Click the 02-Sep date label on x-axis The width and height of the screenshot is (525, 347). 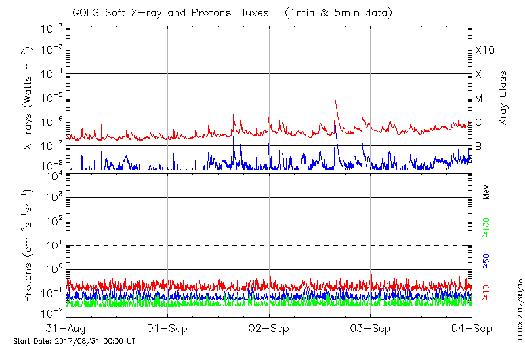click(269, 327)
